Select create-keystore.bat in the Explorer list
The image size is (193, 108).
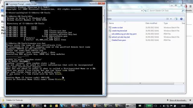pos(119,31)
